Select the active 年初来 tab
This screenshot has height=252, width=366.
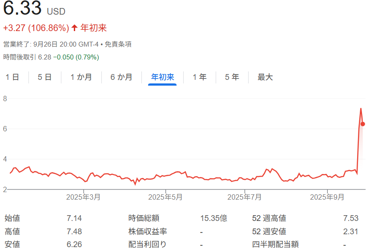(x=162, y=77)
